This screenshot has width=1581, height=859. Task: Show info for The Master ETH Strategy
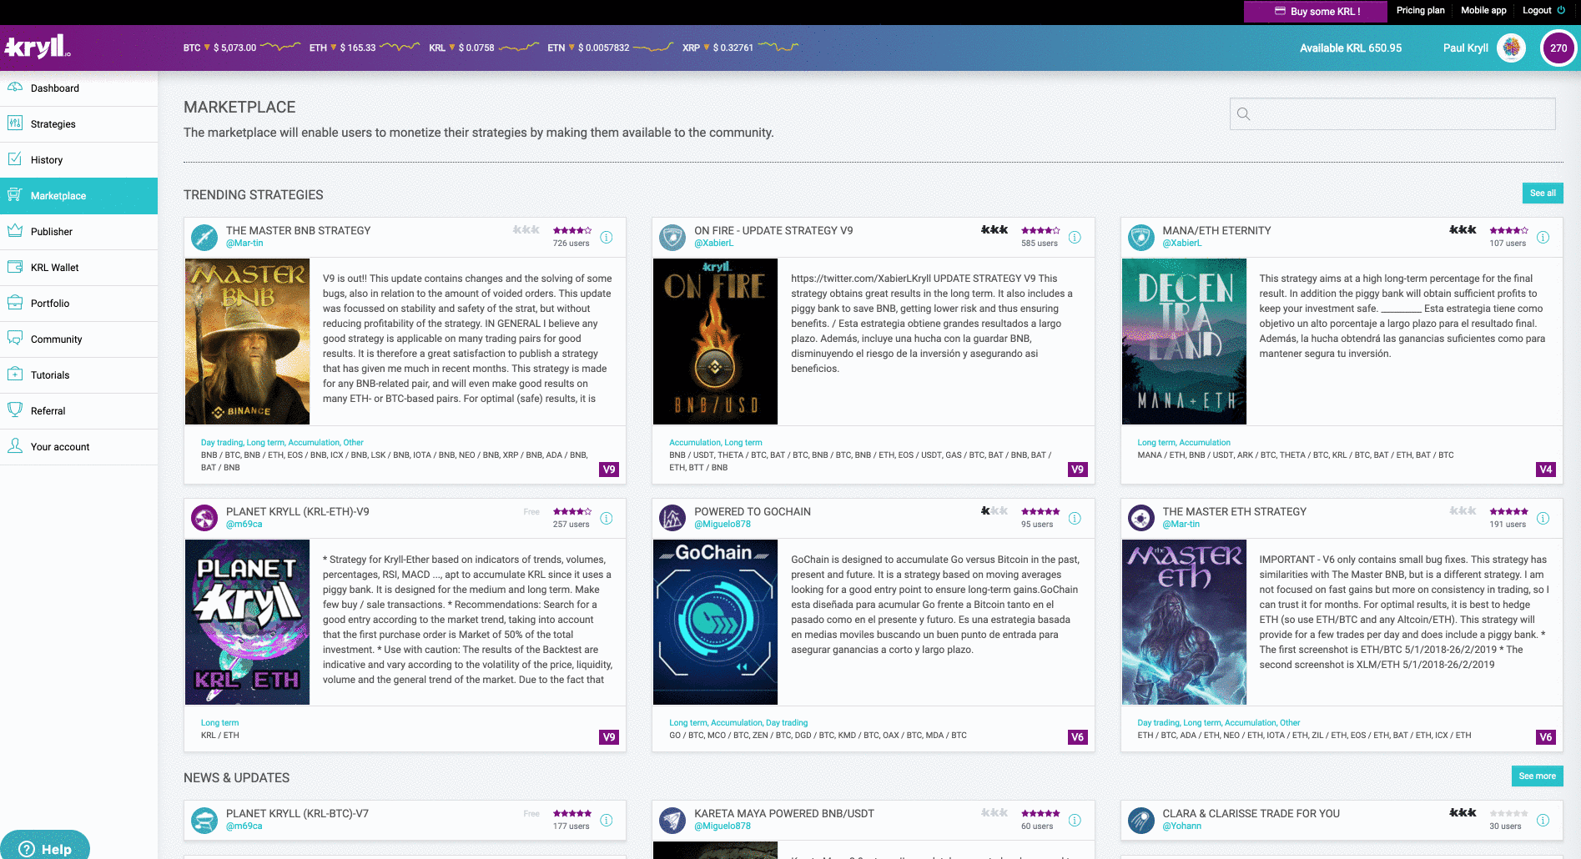pos(1543,518)
